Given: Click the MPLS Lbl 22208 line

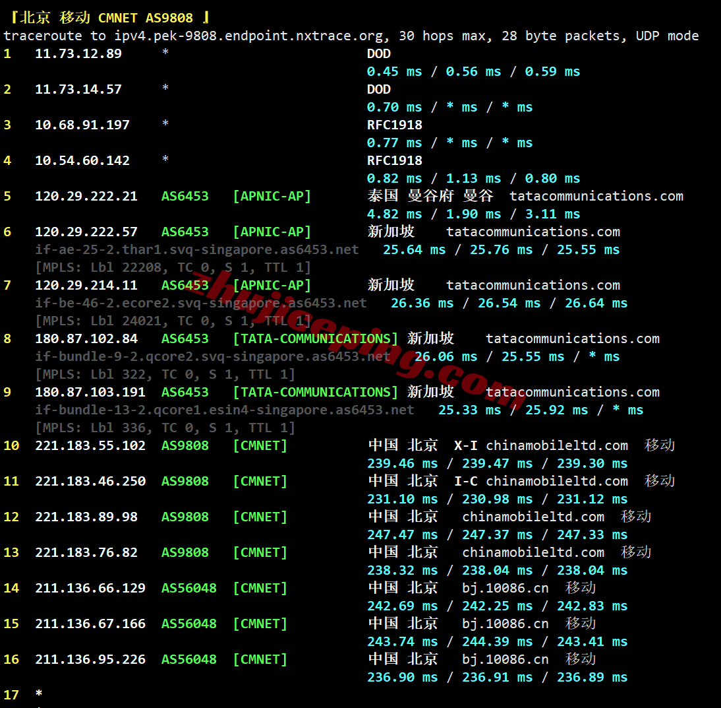Looking at the screenshot, I should [x=173, y=267].
